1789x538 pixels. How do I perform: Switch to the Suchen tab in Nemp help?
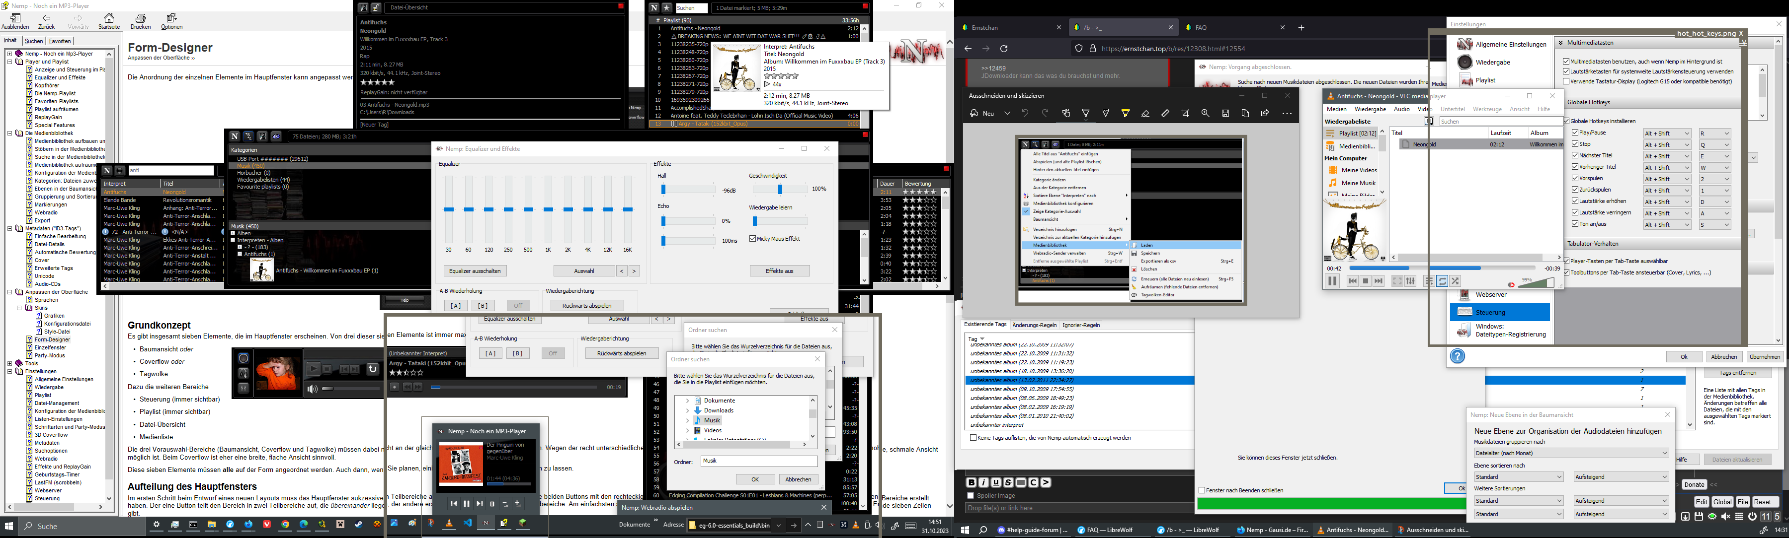click(x=34, y=41)
